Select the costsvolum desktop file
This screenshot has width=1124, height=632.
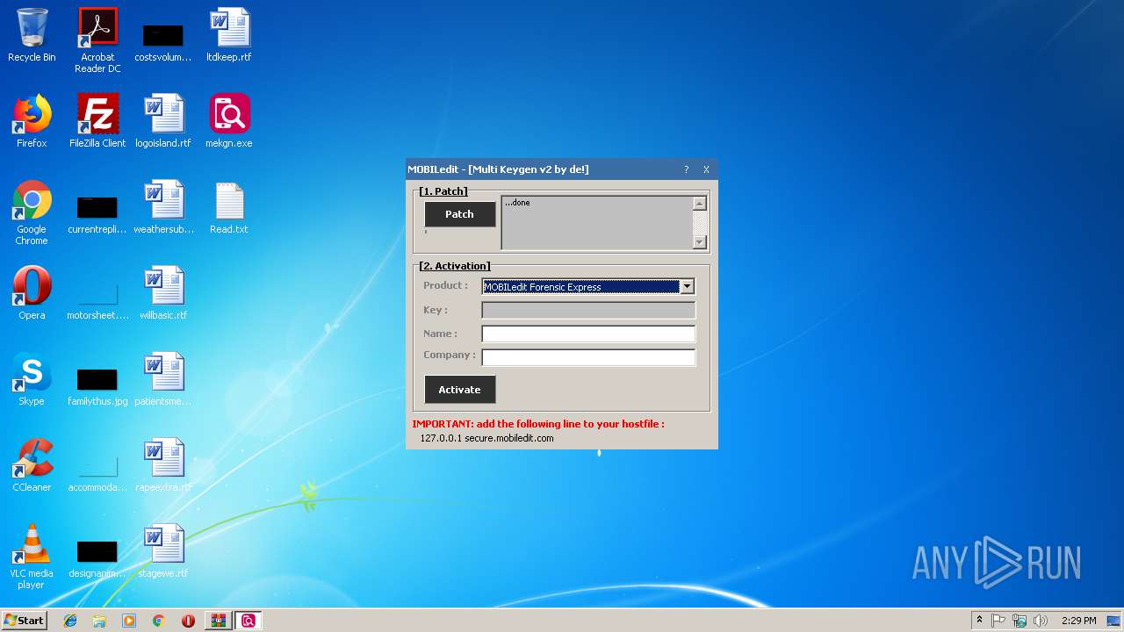163,42
